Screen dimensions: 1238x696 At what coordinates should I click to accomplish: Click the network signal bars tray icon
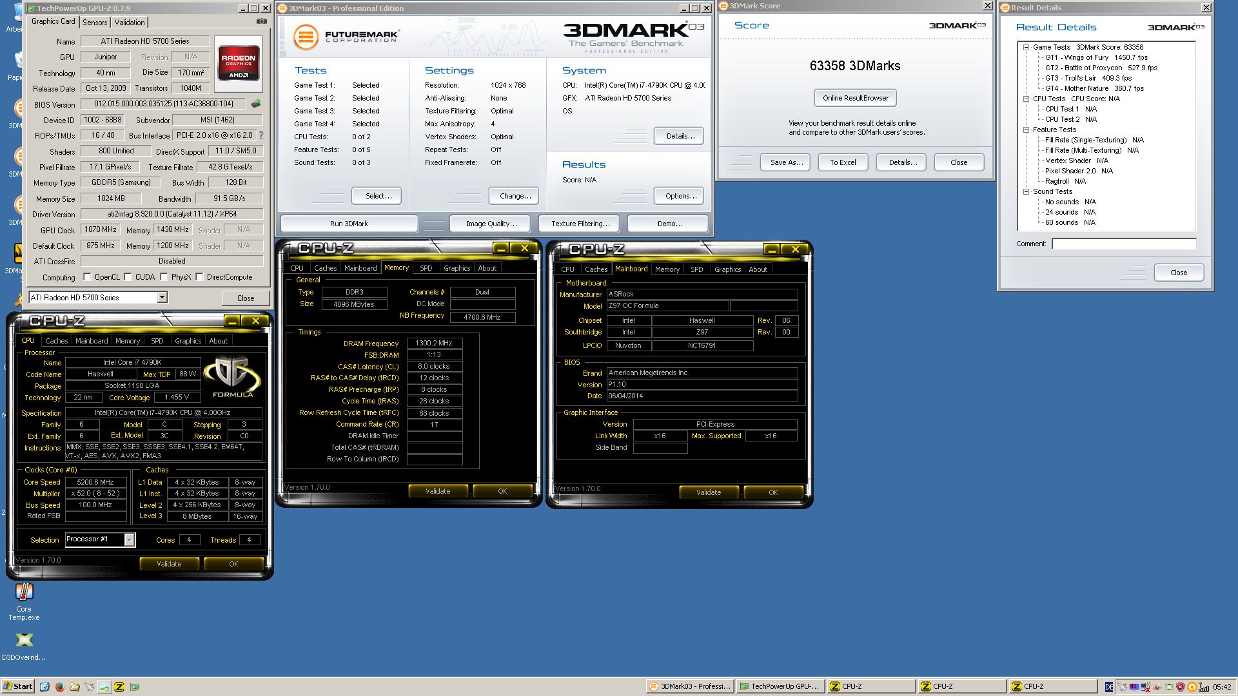[1204, 687]
